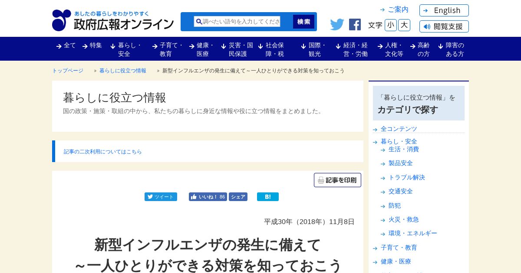Screen dimensions: 521x273
Task: Open 人権・文化等 navigation item
Action: coord(390,49)
